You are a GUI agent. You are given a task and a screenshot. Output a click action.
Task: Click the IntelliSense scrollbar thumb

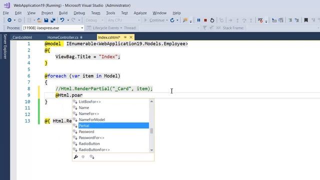click(x=151, y=131)
